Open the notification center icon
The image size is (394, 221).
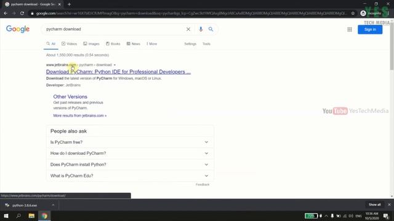pyautogui.click(x=386, y=215)
